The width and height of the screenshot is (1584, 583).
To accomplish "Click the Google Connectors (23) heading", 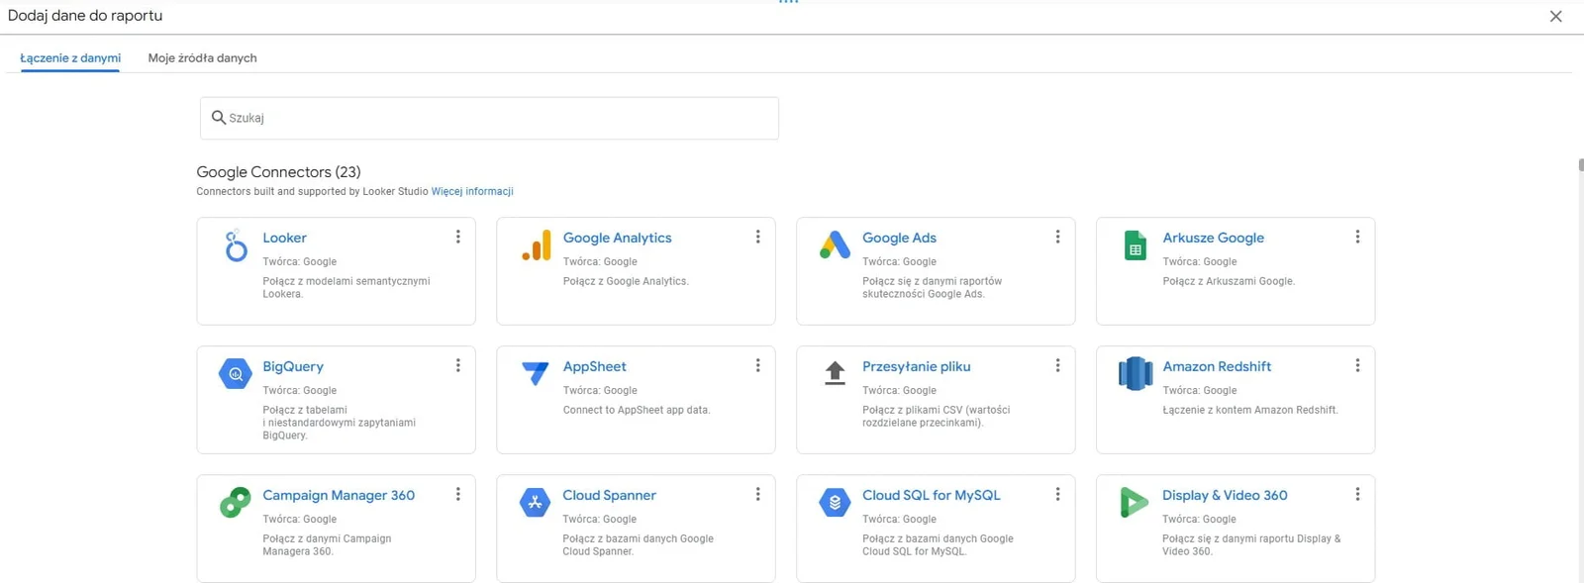I will pos(278,172).
